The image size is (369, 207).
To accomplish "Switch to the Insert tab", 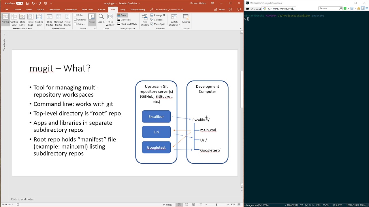I will [x=29, y=9].
